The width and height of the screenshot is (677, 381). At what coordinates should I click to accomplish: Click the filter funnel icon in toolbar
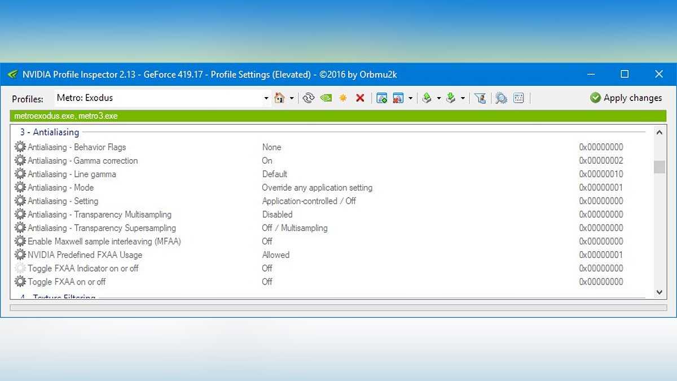(x=480, y=98)
